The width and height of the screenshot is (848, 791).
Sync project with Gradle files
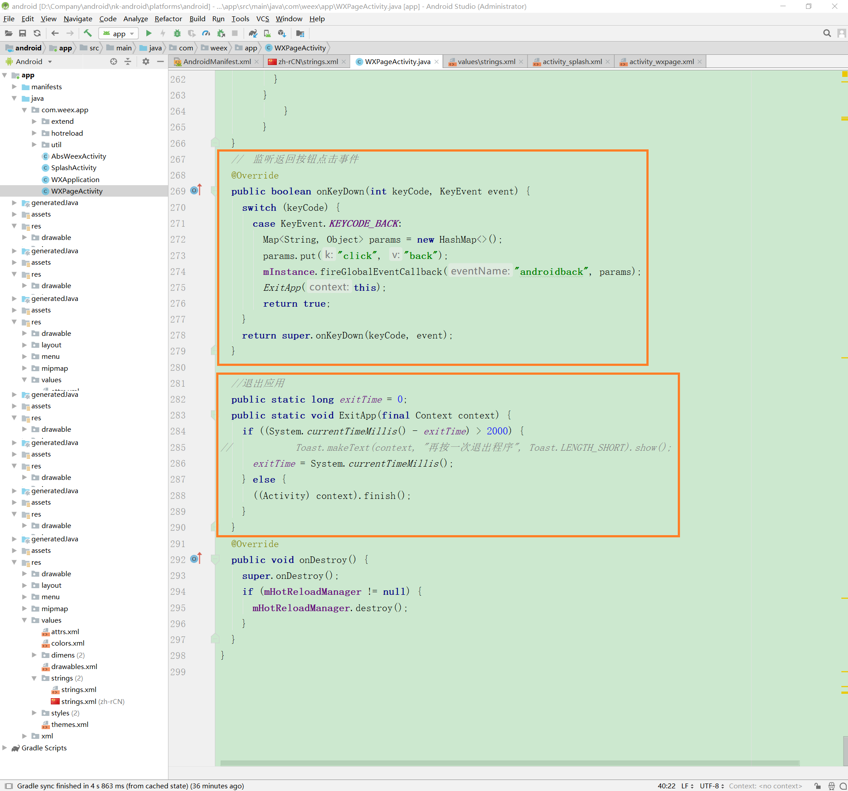point(252,33)
